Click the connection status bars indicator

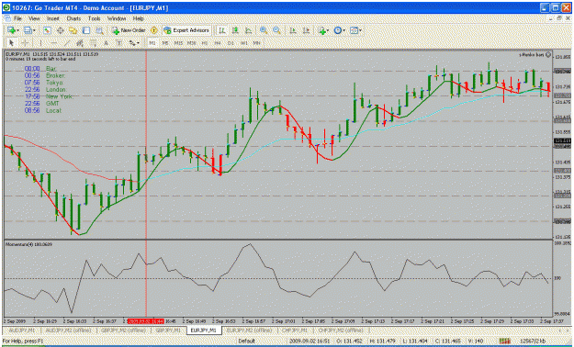click(x=504, y=341)
